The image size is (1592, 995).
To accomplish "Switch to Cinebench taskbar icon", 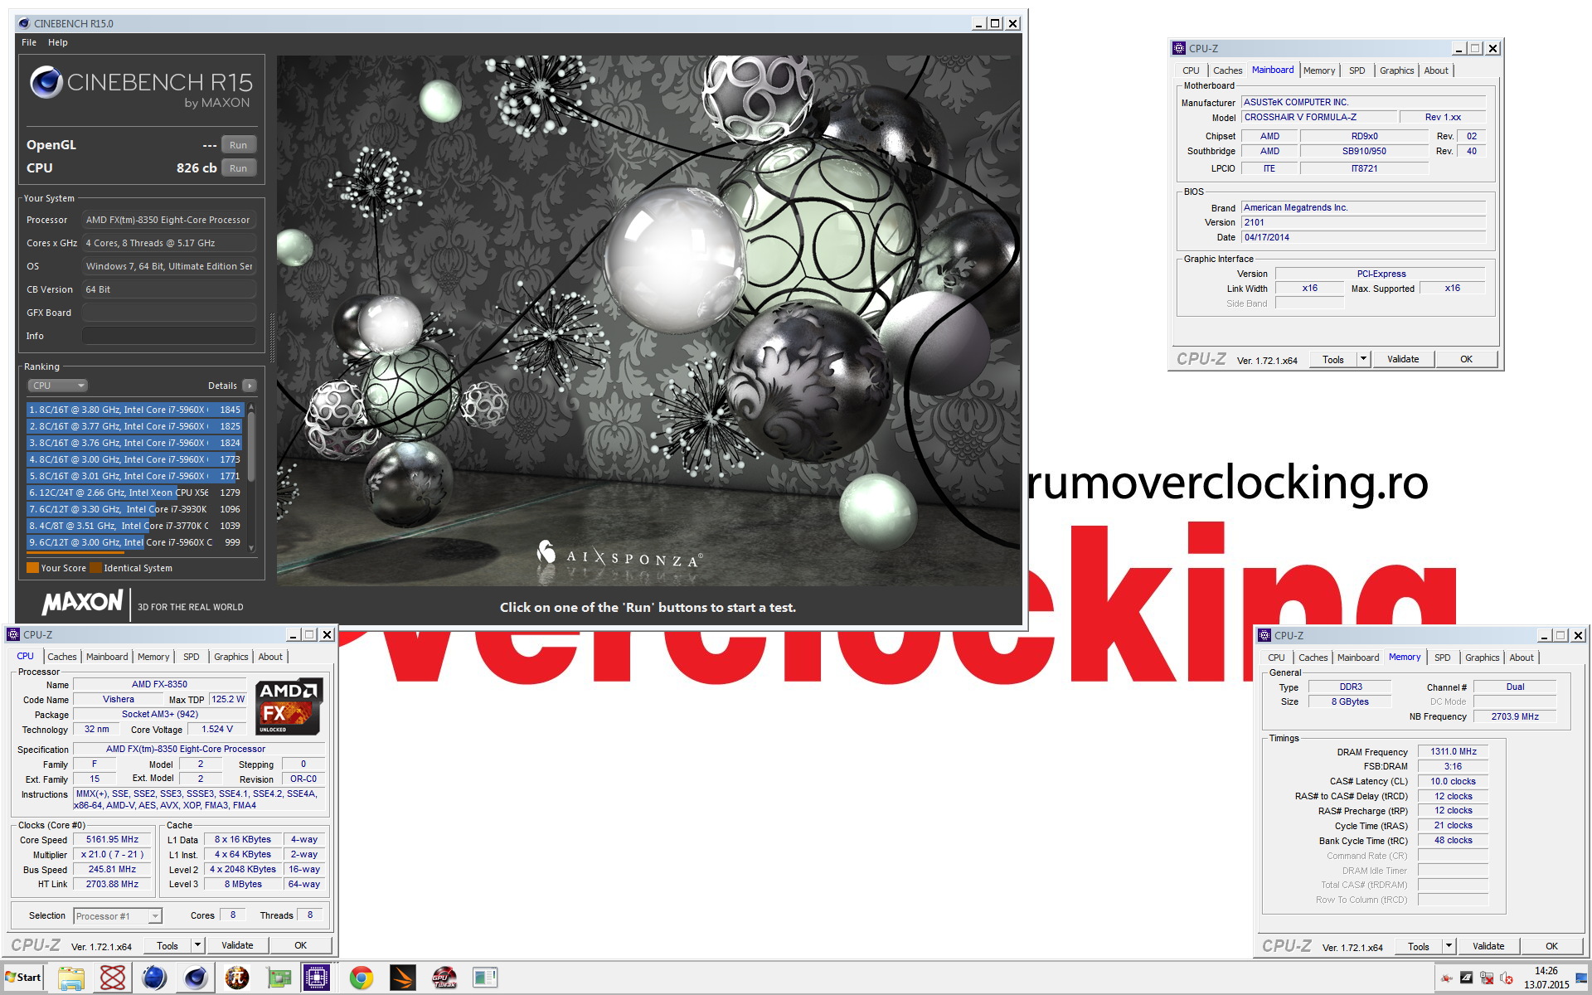I will coord(196,978).
